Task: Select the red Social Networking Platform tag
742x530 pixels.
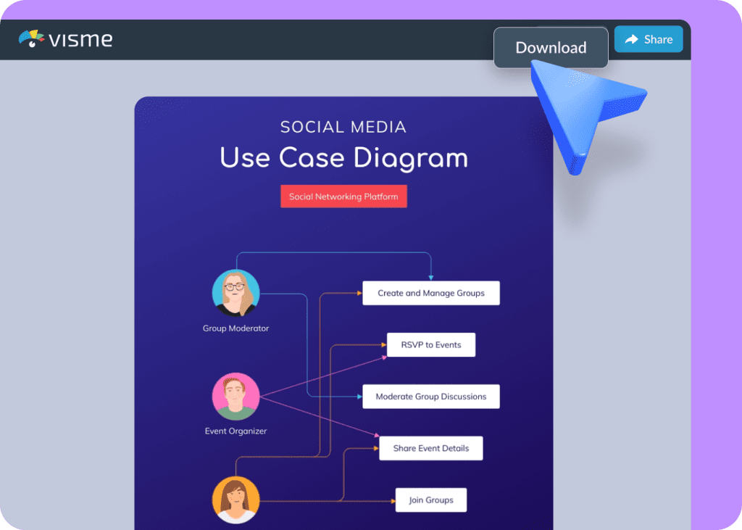Action: (343, 196)
